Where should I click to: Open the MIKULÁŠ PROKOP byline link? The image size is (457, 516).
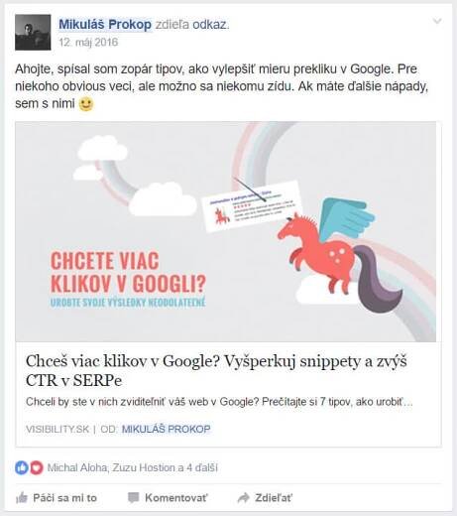[x=167, y=429]
